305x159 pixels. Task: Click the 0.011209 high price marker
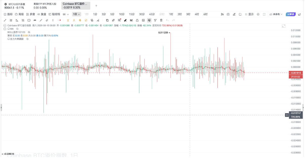click(164, 32)
